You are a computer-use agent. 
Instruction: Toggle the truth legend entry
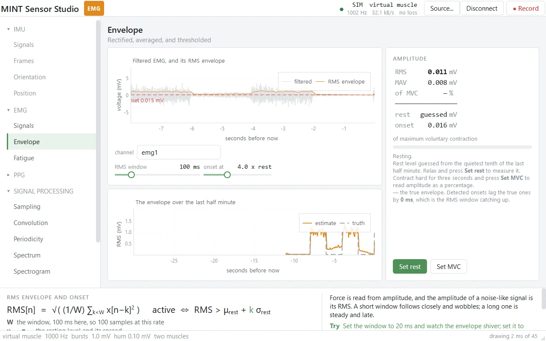pos(352,223)
